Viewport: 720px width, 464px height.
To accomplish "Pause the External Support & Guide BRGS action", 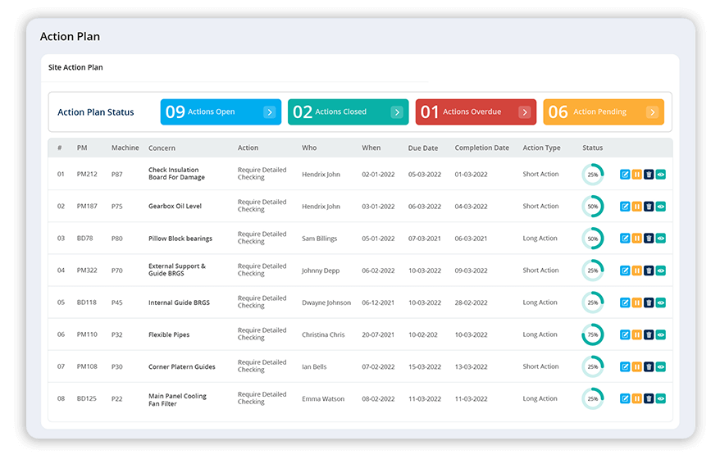I will 637,271.
